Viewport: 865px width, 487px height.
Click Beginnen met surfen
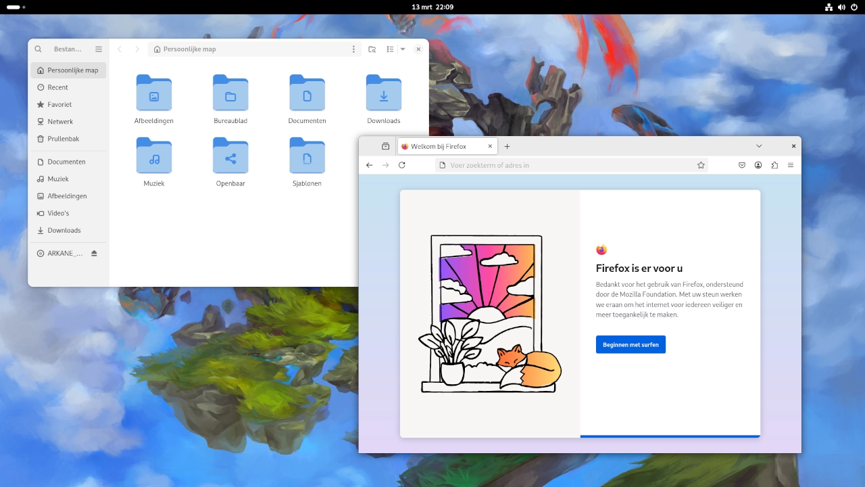[x=630, y=344]
